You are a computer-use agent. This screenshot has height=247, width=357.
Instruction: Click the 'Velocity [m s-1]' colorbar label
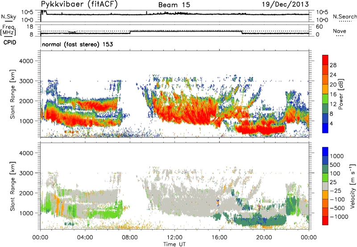(353, 186)
